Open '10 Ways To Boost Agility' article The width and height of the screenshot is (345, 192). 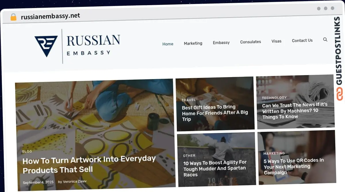click(215, 169)
